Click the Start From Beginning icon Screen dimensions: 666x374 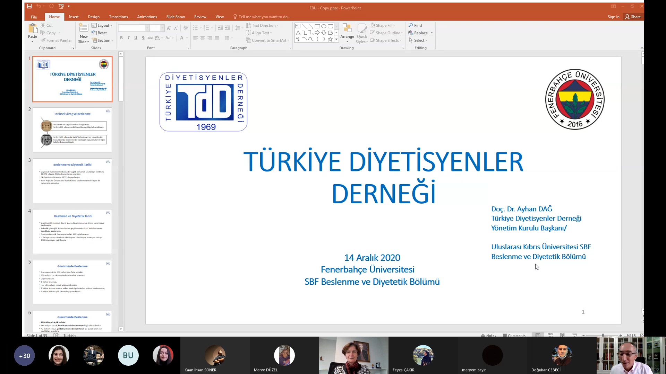click(x=61, y=6)
